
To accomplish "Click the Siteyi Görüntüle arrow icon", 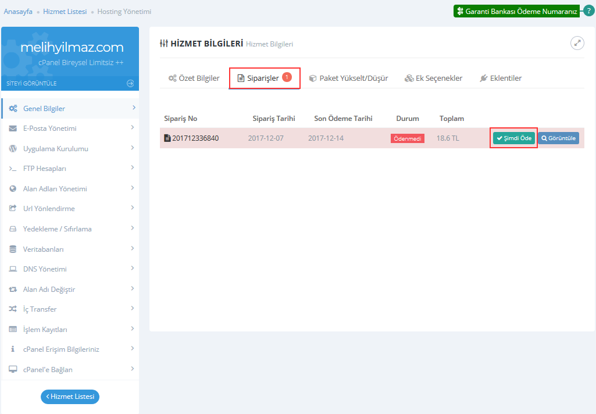I will [130, 83].
